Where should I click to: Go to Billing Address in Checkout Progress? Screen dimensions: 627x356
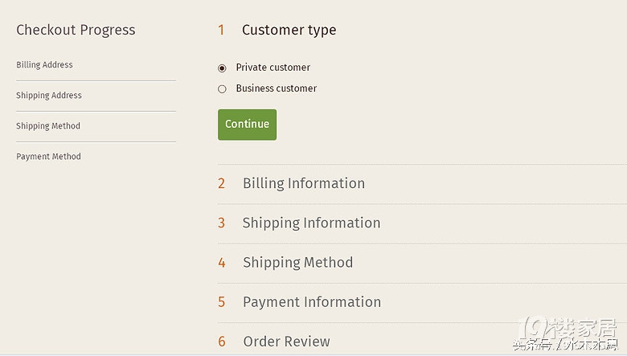tap(44, 65)
